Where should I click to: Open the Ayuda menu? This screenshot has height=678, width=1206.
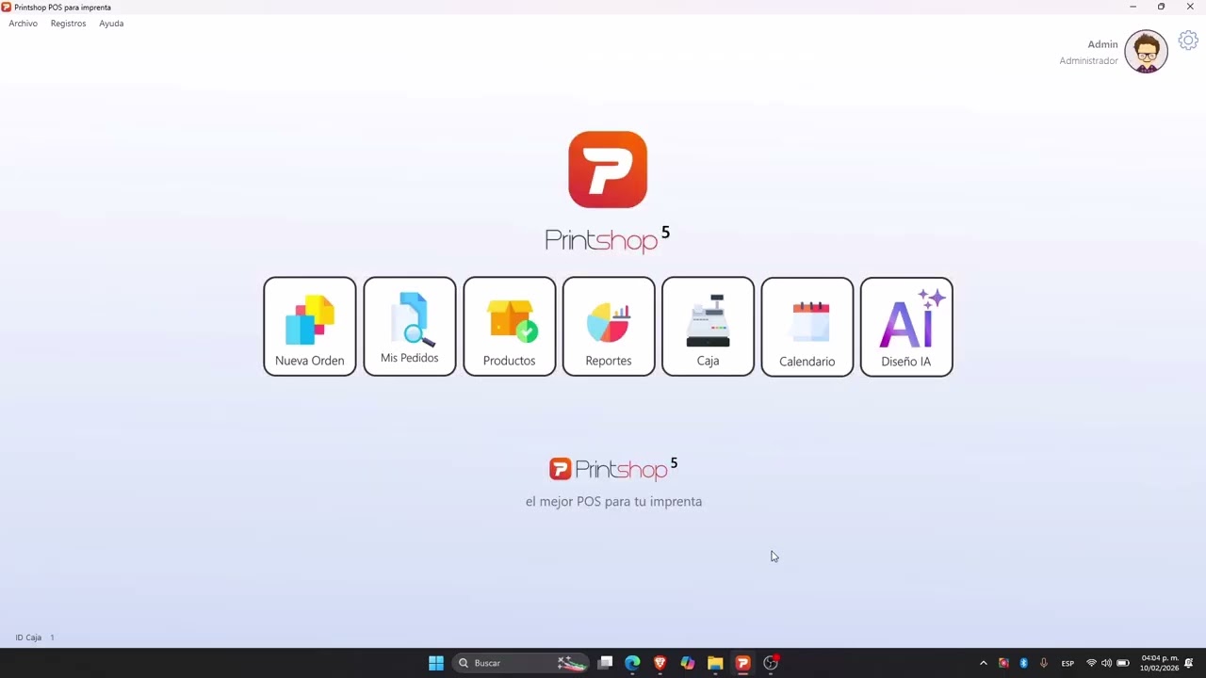click(x=111, y=24)
